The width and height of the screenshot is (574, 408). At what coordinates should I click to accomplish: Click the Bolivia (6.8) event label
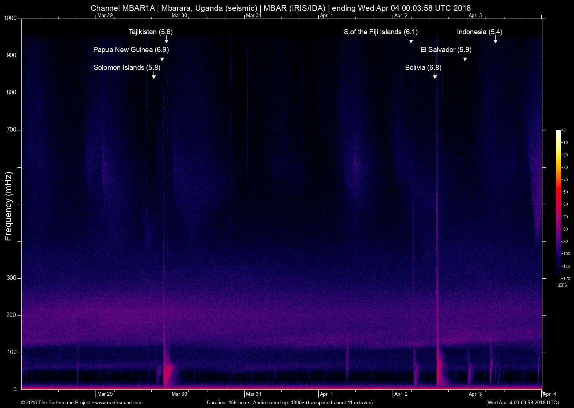coord(423,68)
